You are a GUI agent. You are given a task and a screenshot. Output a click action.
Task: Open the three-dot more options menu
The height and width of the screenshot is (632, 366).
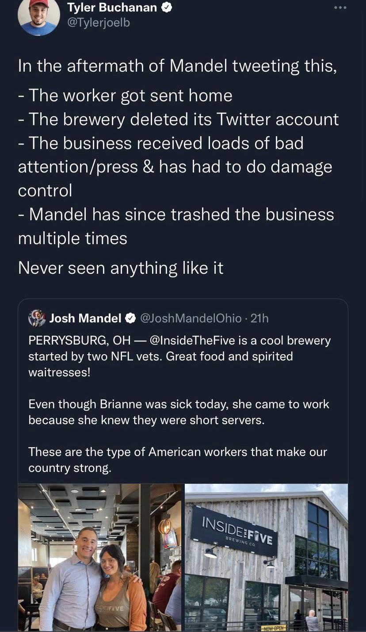[340, 8]
